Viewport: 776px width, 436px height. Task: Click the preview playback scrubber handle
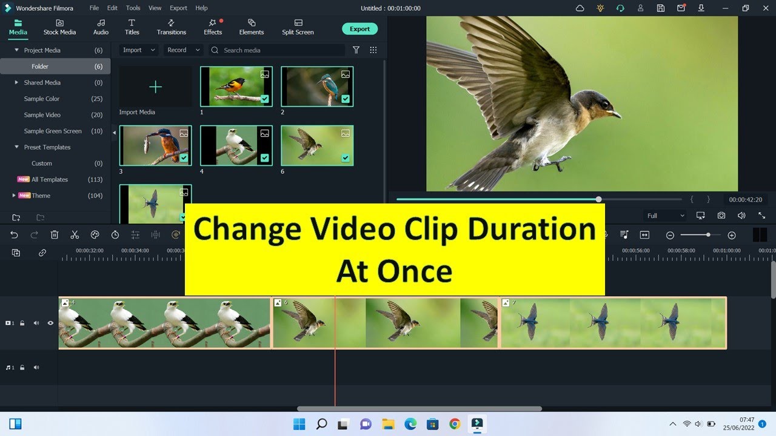(x=598, y=199)
